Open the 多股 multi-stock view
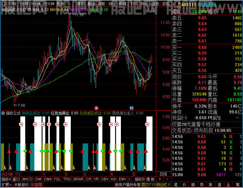The height and width of the screenshot is (188, 243). coord(101,4)
